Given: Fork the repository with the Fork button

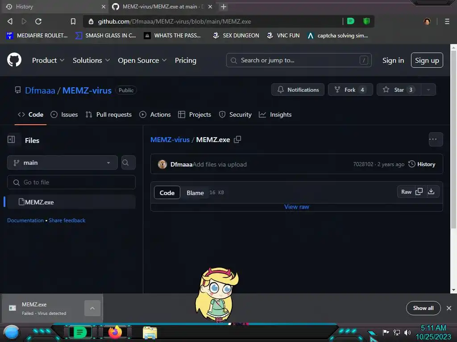Looking at the screenshot, I should [350, 90].
